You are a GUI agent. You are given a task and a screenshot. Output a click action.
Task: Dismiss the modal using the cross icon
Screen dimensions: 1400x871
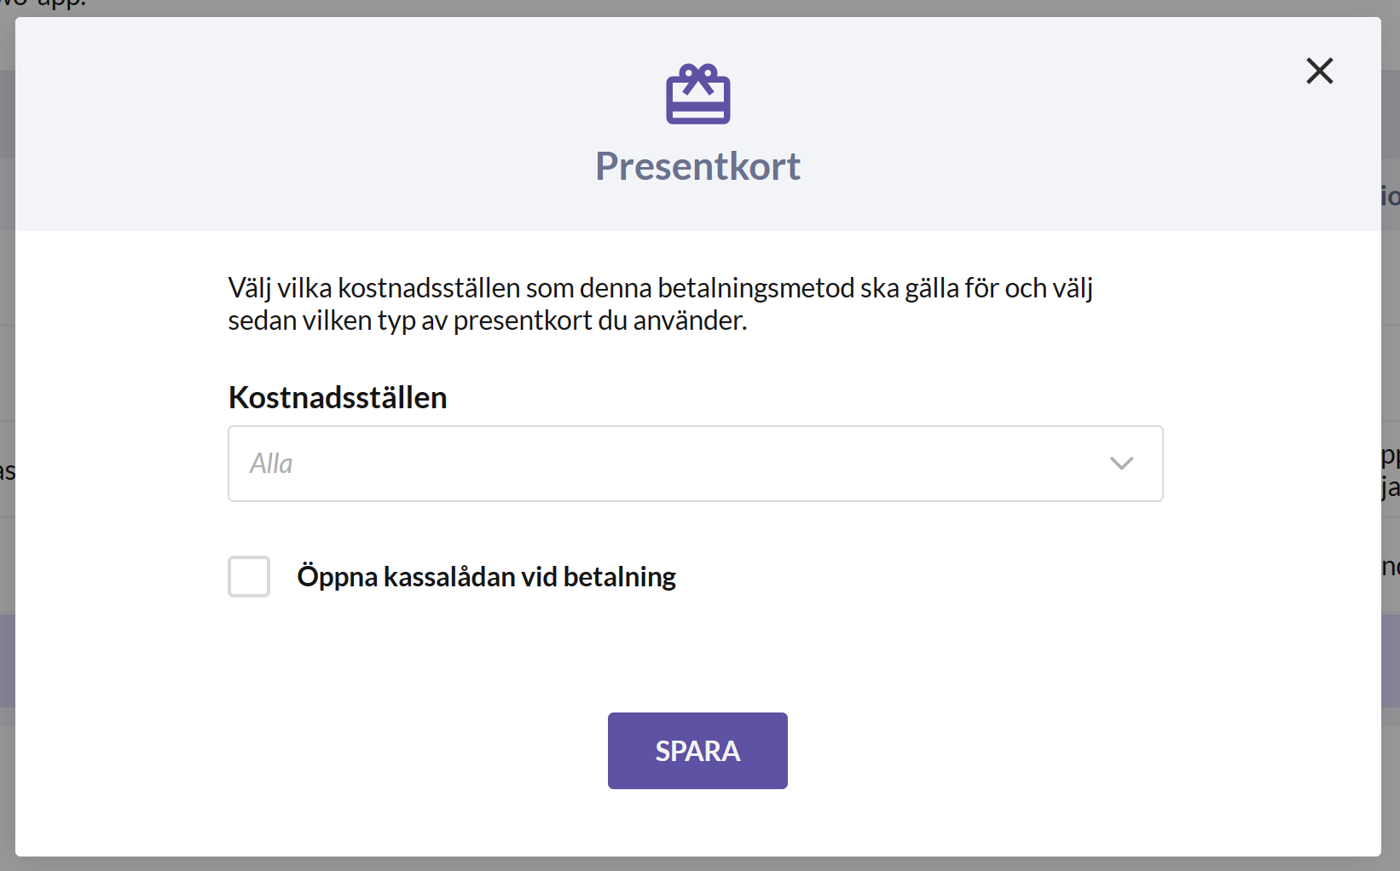(x=1319, y=71)
